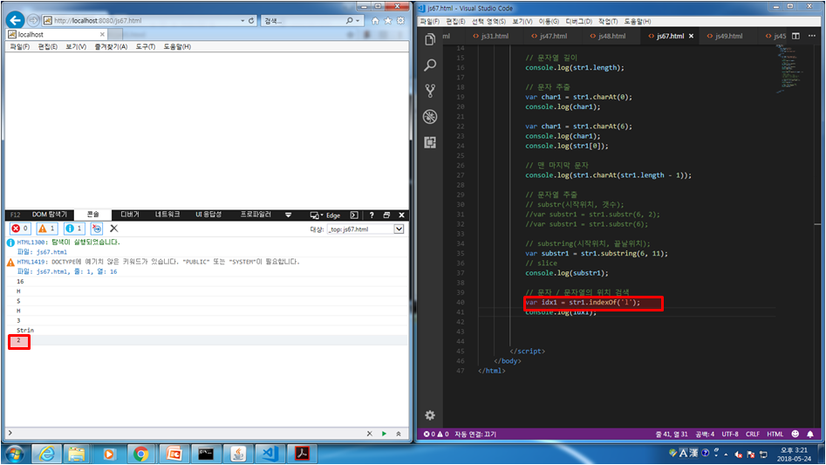Click UTF-8 encoding in status bar

click(x=729, y=434)
